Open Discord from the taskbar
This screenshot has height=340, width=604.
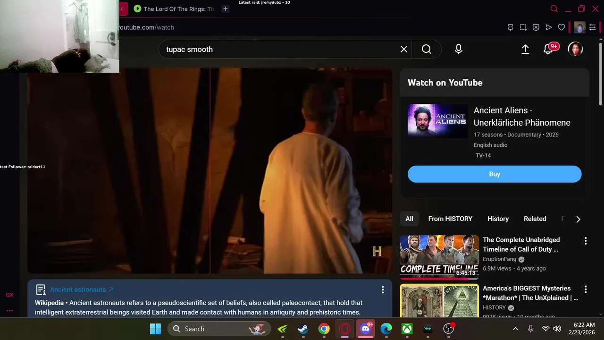(x=366, y=329)
